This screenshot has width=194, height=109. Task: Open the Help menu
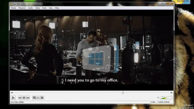pyautogui.click(x=57, y=8)
